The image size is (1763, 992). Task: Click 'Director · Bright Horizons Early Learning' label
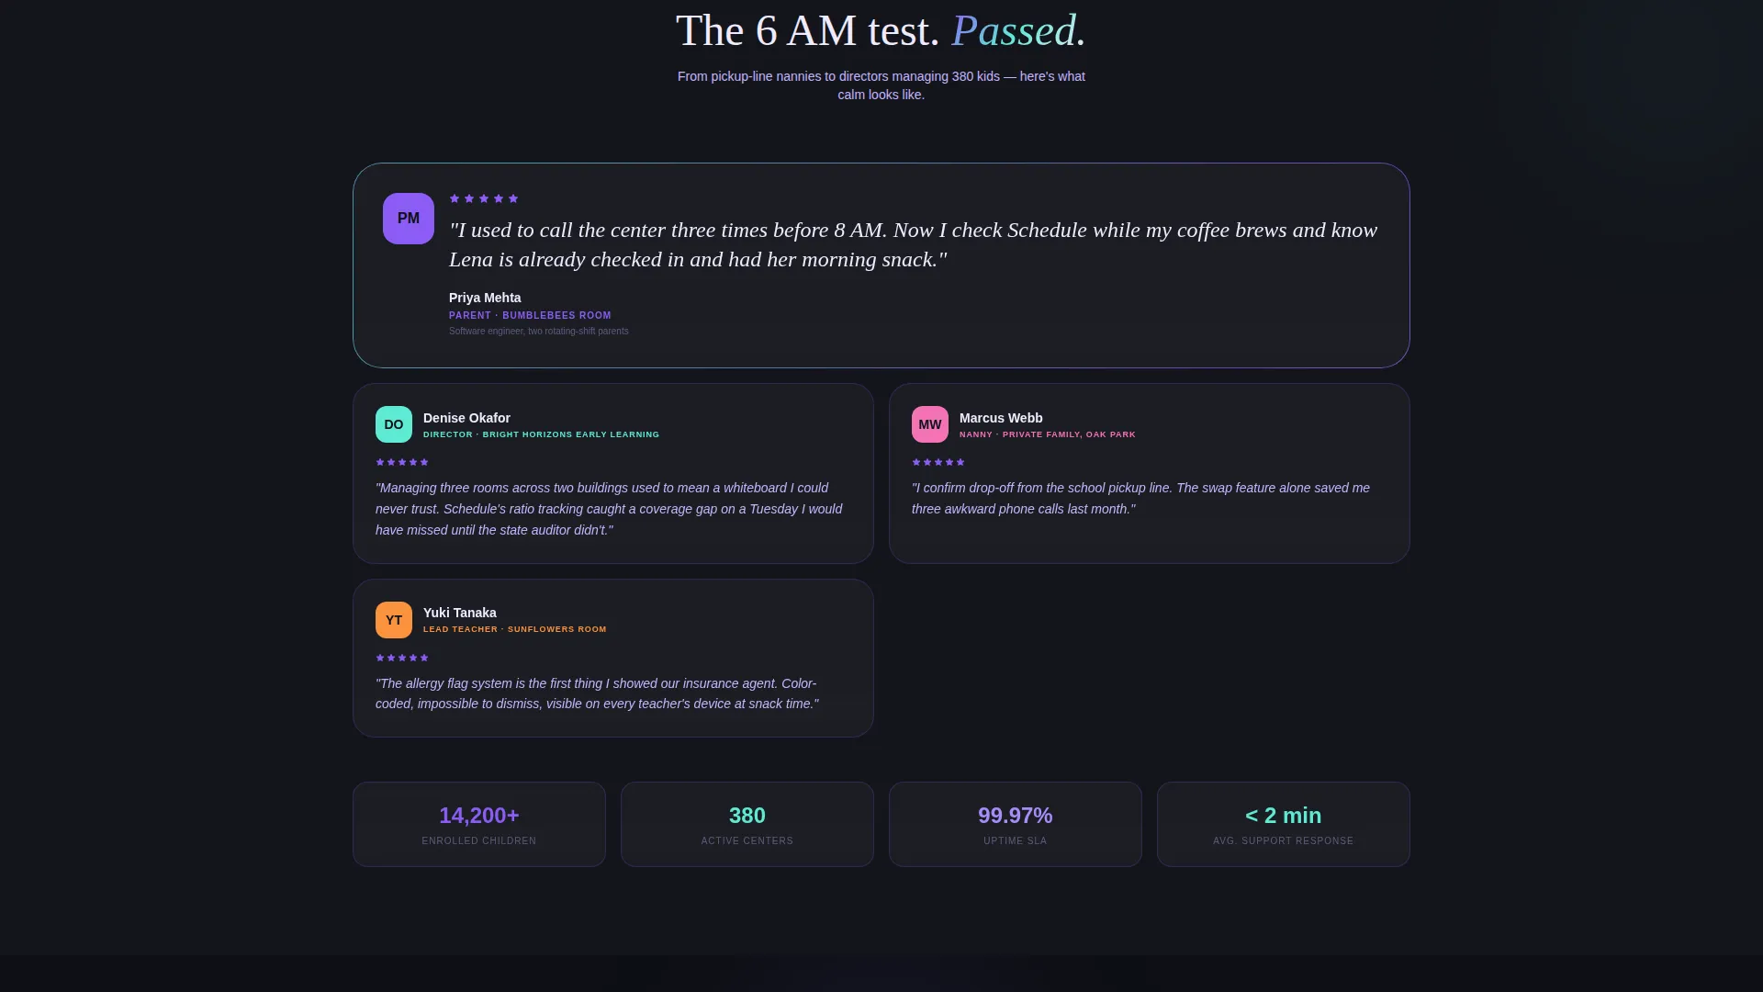pos(542,434)
